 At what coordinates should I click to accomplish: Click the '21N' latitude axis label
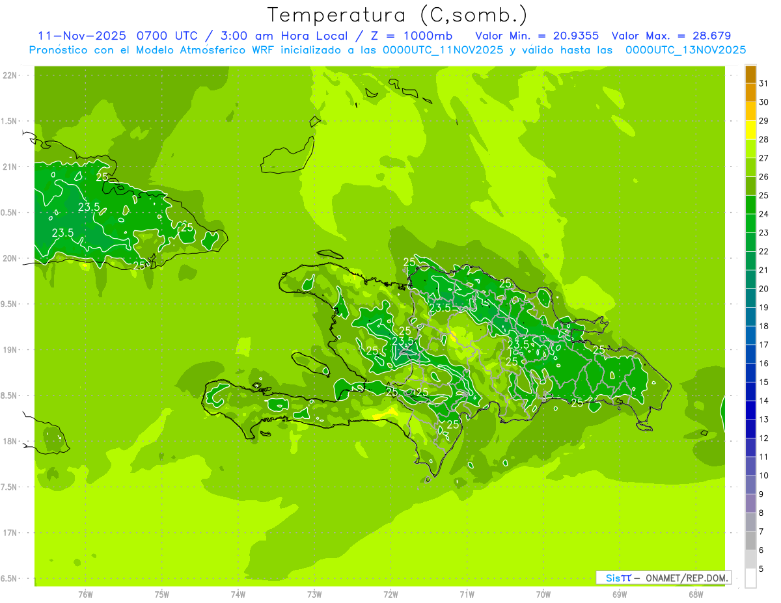(x=10, y=167)
